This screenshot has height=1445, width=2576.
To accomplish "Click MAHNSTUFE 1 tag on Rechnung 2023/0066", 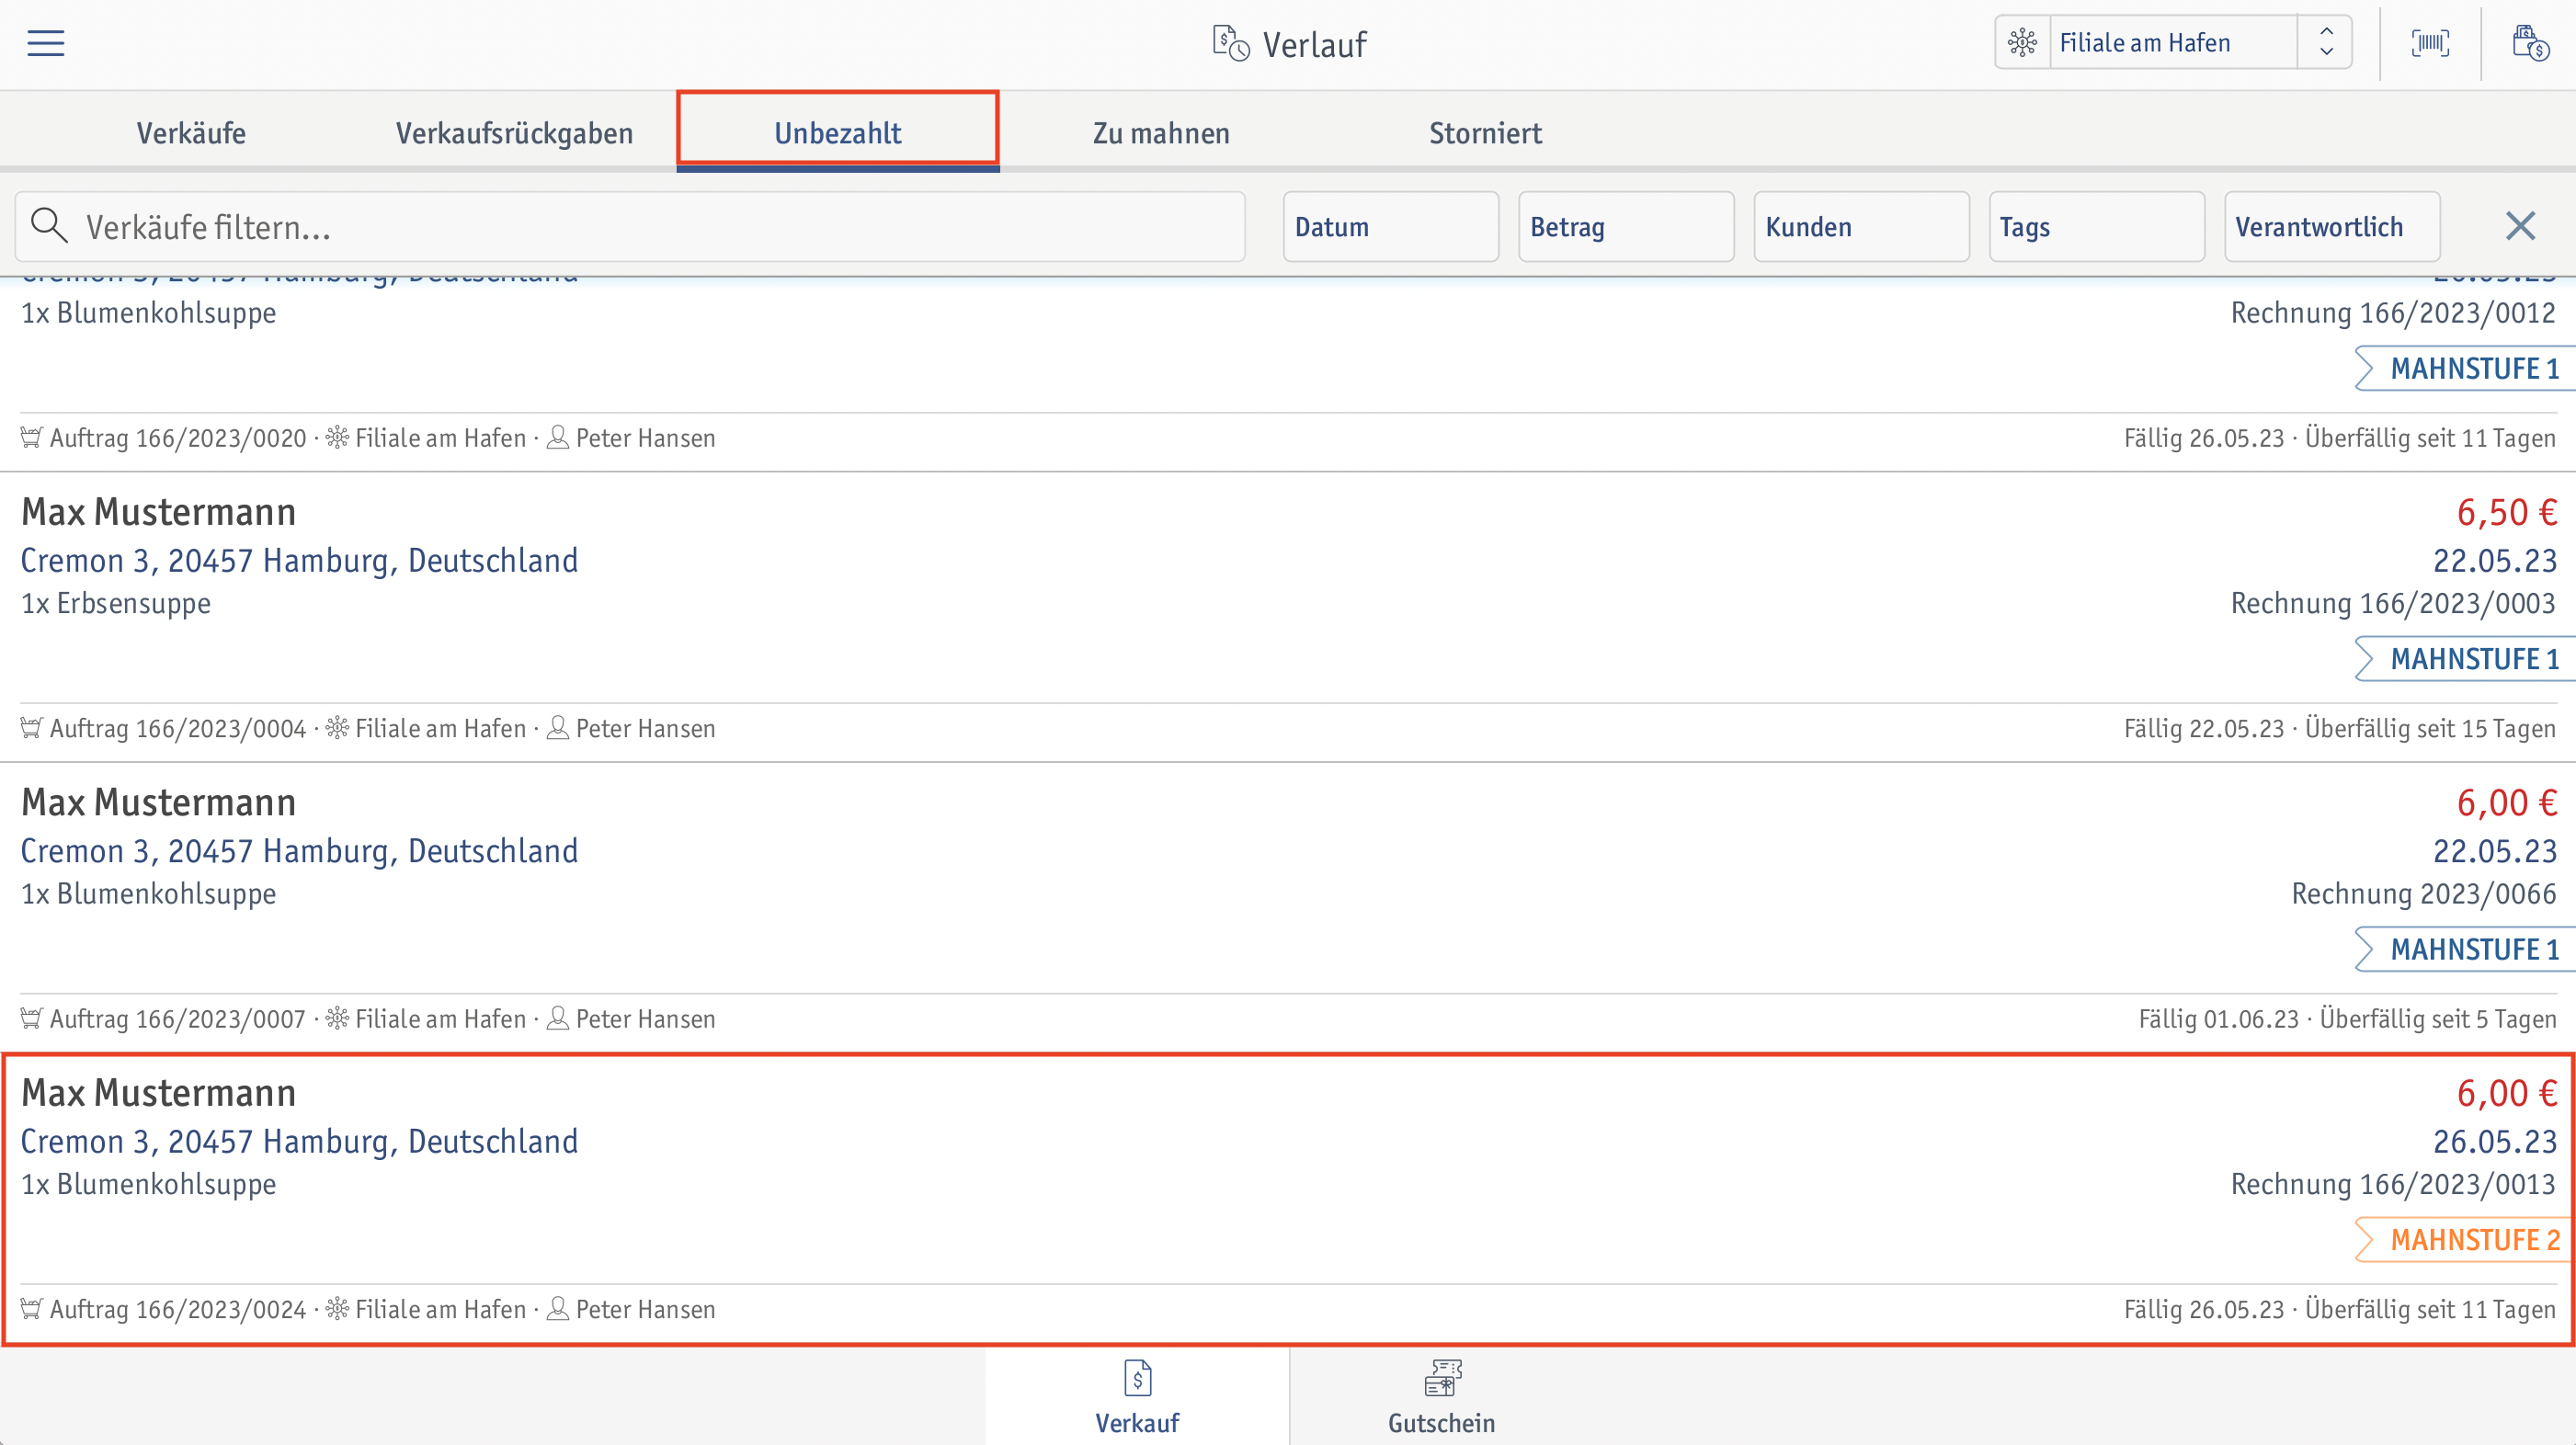I will click(2465, 949).
